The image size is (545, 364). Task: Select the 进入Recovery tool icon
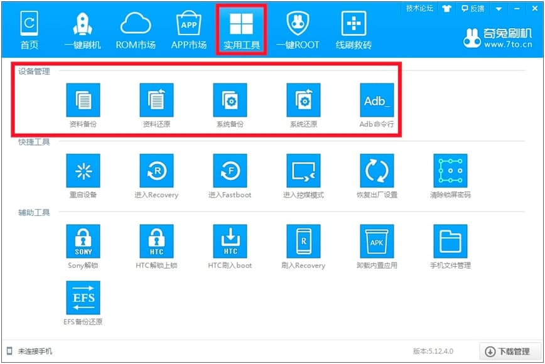click(156, 171)
